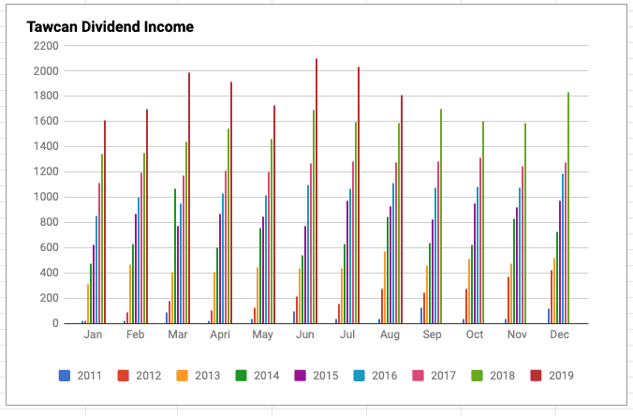Click the 2200 y-axis value
This screenshot has width=633, height=416.
point(46,46)
